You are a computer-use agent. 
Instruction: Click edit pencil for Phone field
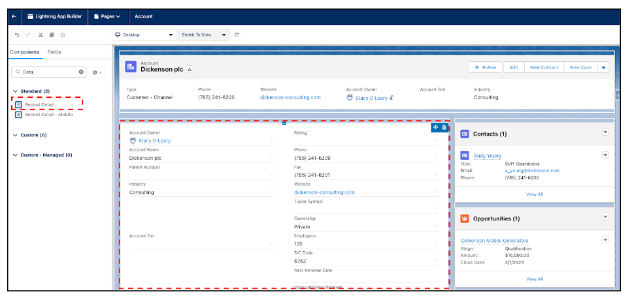tap(436, 157)
